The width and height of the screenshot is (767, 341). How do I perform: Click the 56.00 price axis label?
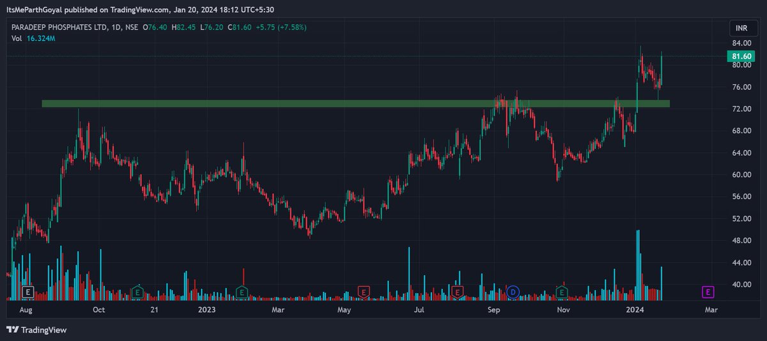(740, 197)
